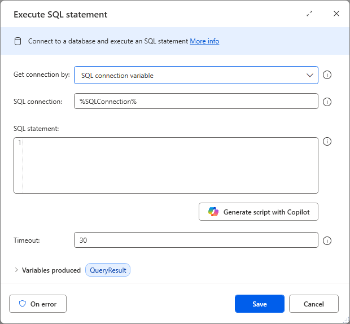Open the On error settings
This screenshot has height=324, width=350.
[x=38, y=304]
